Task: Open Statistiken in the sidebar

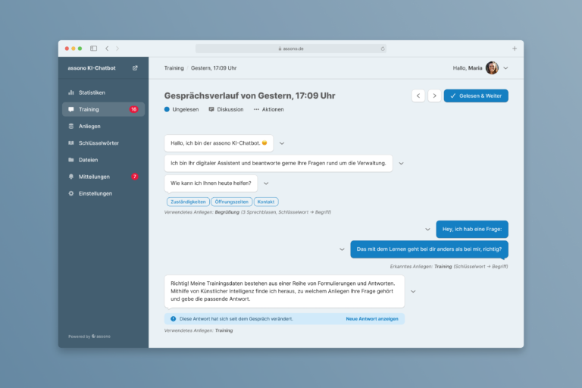Action: click(103, 92)
